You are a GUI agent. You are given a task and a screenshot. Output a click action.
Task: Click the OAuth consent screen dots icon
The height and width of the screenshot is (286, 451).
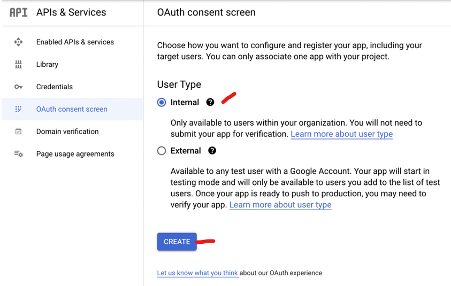point(18,109)
